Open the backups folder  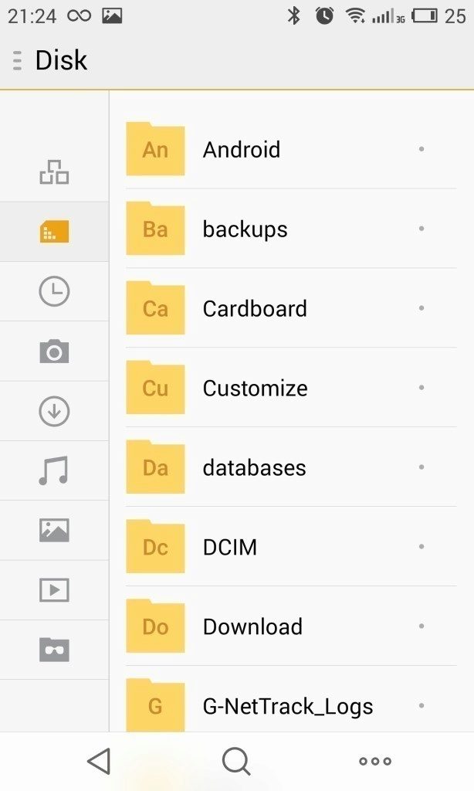click(291, 229)
